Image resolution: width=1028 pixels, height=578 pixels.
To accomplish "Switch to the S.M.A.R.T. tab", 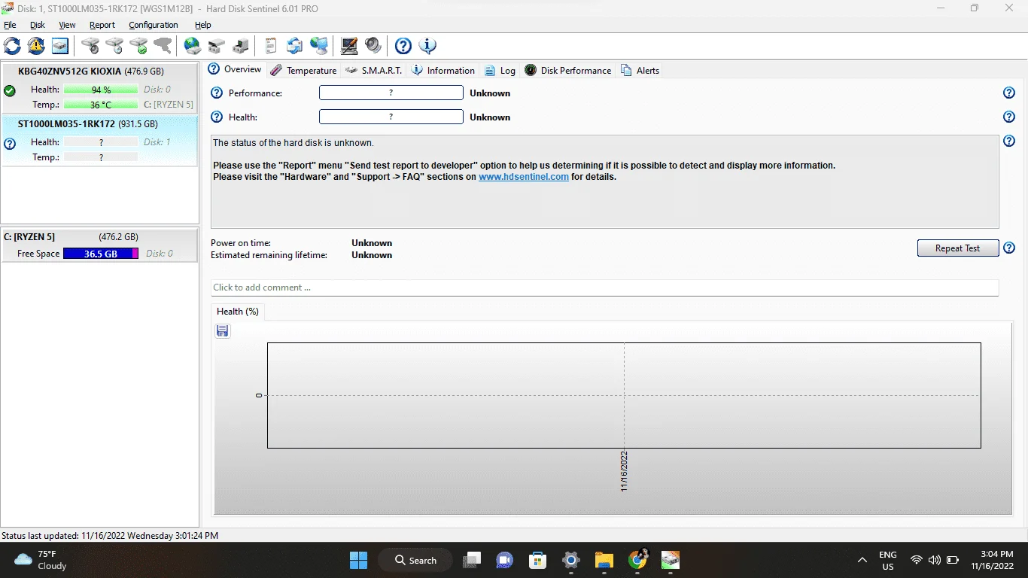I will (x=373, y=70).
